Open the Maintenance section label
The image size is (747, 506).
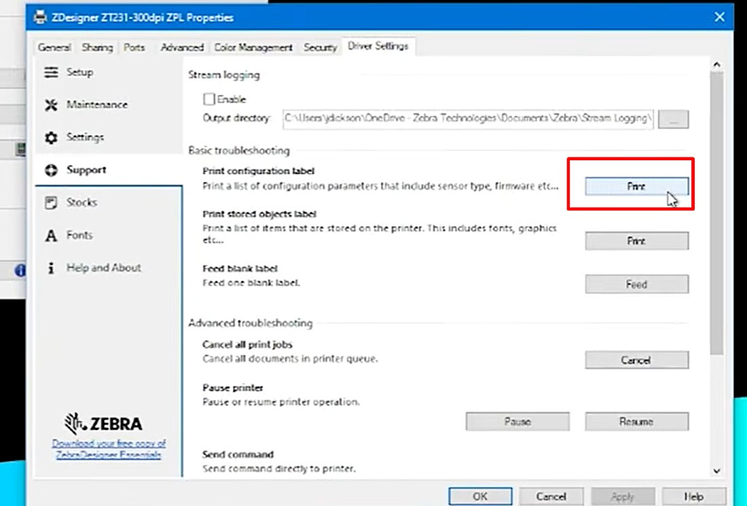click(x=97, y=105)
